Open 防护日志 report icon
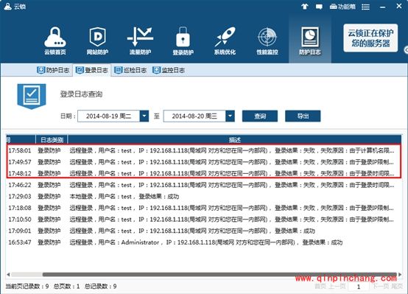408x294 pixels. (x=309, y=41)
